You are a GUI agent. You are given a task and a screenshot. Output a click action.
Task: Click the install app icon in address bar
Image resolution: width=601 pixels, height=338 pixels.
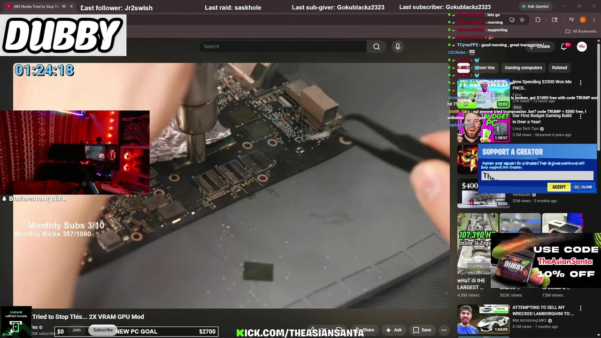(512, 20)
